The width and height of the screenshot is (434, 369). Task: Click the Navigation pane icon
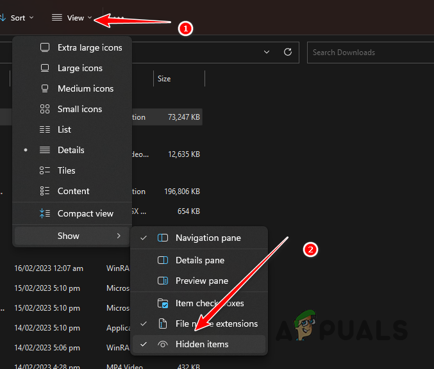click(x=163, y=238)
